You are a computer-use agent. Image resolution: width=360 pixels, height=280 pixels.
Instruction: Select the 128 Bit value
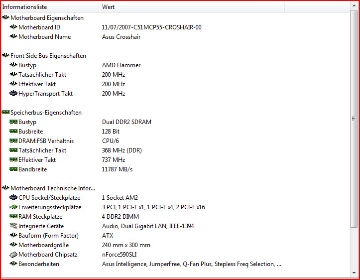click(111, 132)
